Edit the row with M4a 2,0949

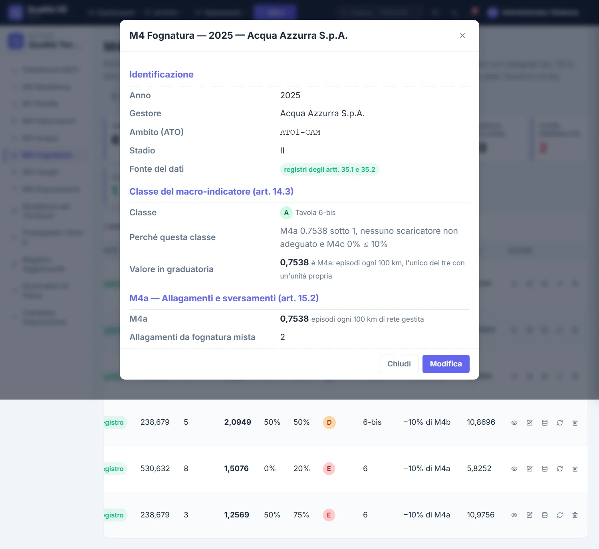click(x=530, y=423)
